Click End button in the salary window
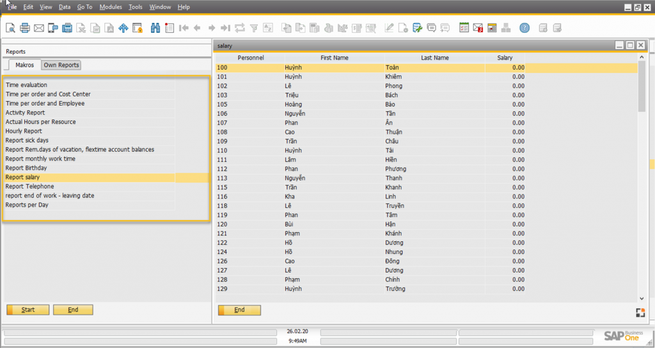This screenshot has width=655, height=348. 239,310
